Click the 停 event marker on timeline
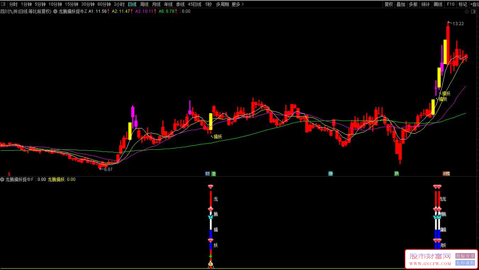This screenshot has width=479, height=270. (331, 174)
